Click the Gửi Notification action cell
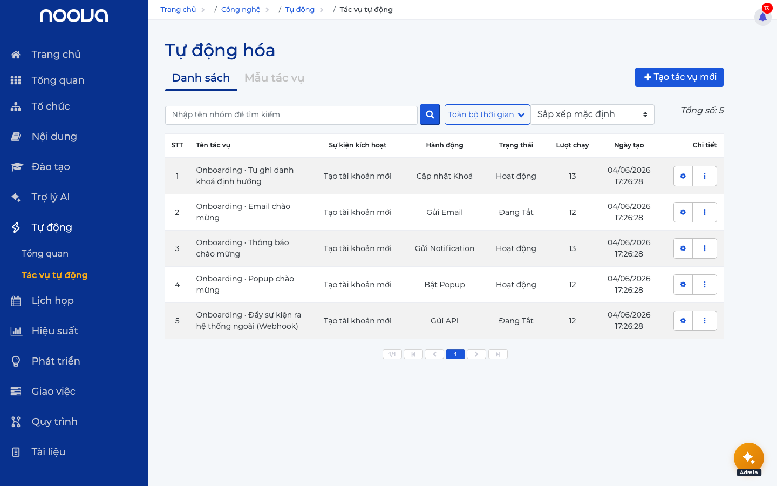This screenshot has width=777, height=486. (445, 248)
